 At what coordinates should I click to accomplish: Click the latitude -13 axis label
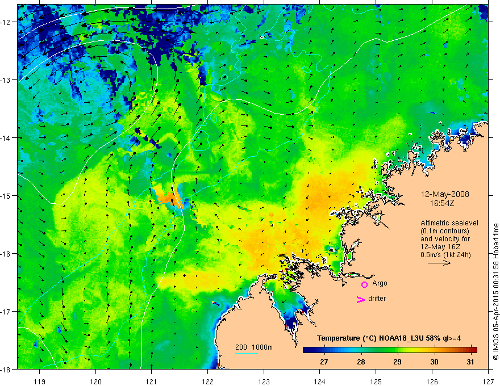pos(6,80)
